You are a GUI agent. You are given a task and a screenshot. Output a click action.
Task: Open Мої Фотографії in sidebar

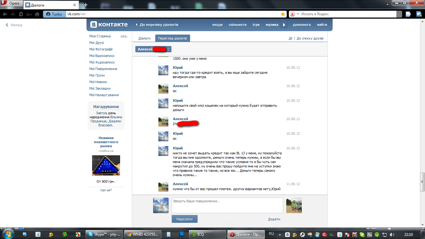click(x=101, y=49)
